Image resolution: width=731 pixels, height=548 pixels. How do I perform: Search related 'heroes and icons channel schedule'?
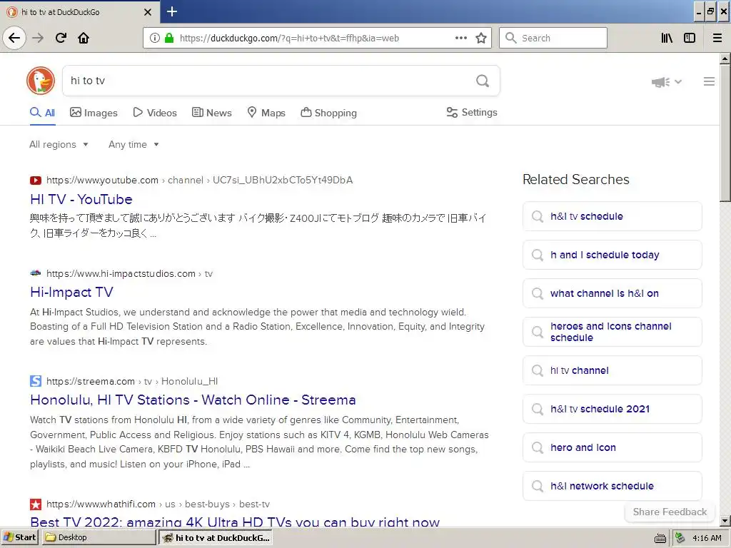(612, 332)
